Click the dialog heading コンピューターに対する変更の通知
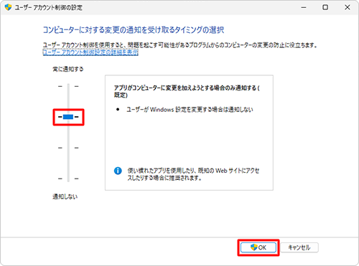 [134, 30]
